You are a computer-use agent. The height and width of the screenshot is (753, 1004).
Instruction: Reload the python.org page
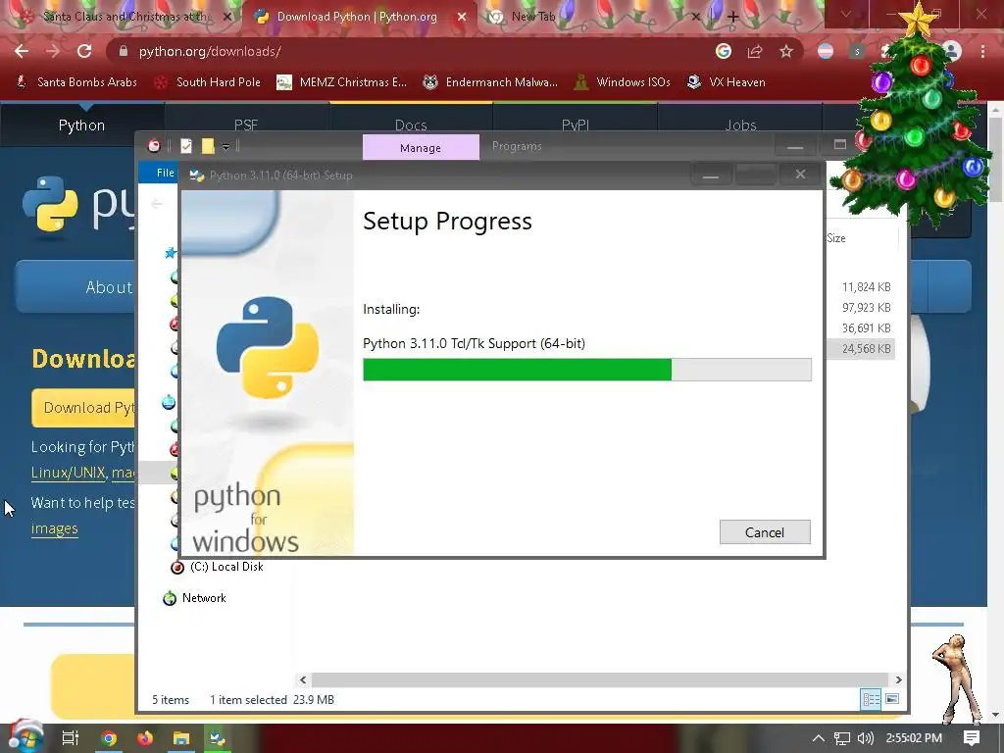pos(84,51)
